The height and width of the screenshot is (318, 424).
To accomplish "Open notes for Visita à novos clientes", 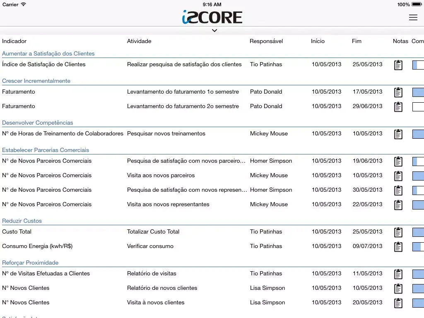I will click(398, 303).
